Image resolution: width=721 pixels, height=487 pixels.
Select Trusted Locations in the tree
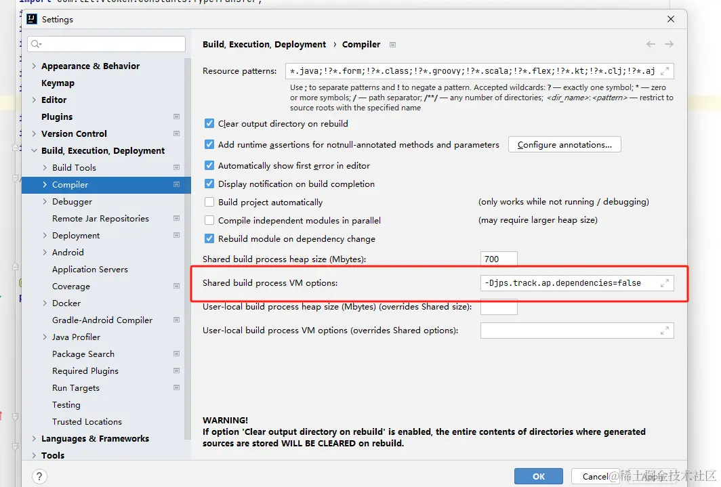click(x=87, y=422)
